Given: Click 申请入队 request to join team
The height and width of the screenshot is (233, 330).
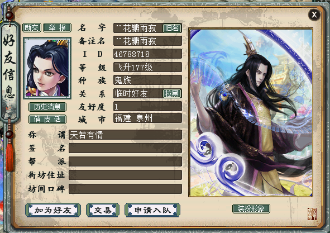Looking at the screenshot, I should (x=152, y=210).
